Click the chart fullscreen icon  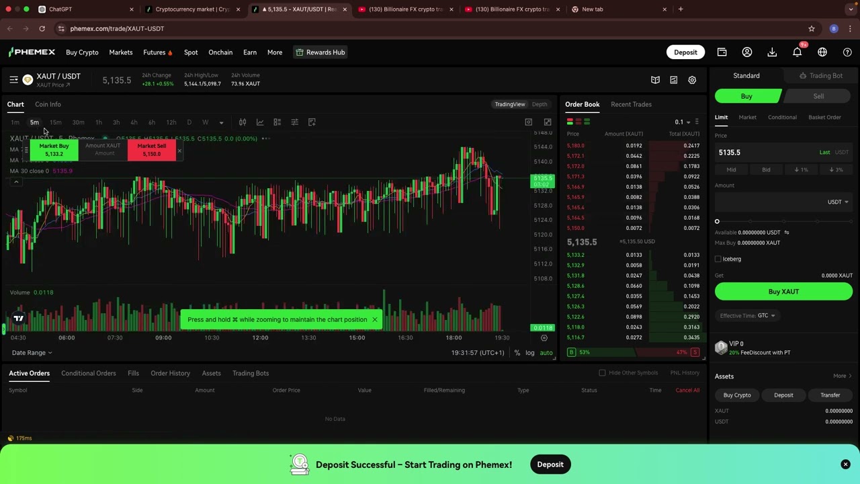(x=548, y=122)
